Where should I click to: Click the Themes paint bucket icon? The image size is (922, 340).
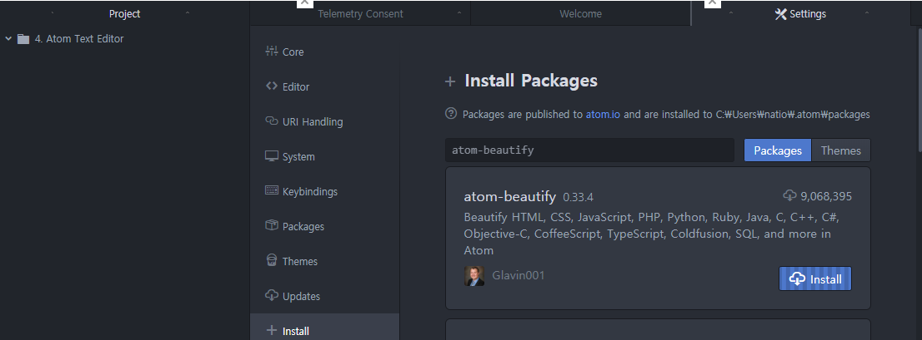[x=271, y=260]
